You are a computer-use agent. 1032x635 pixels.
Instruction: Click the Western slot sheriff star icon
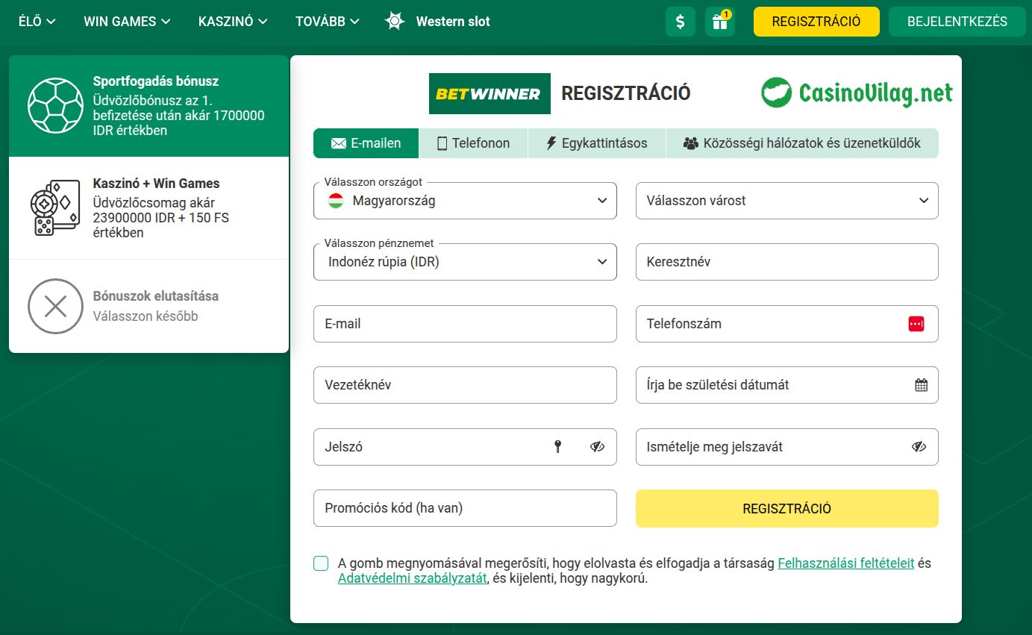pos(395,21)
